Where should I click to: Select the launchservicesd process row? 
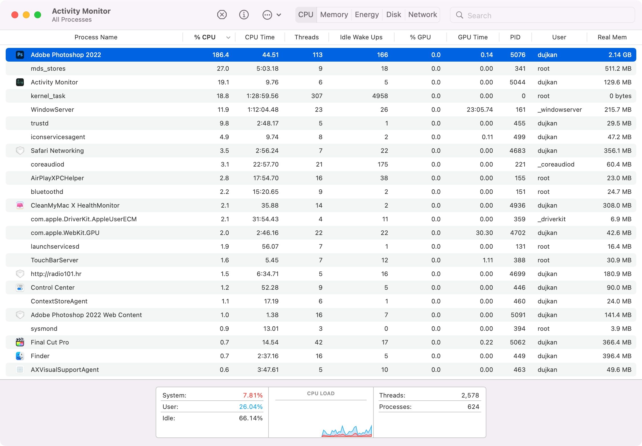tap(321, 246)
